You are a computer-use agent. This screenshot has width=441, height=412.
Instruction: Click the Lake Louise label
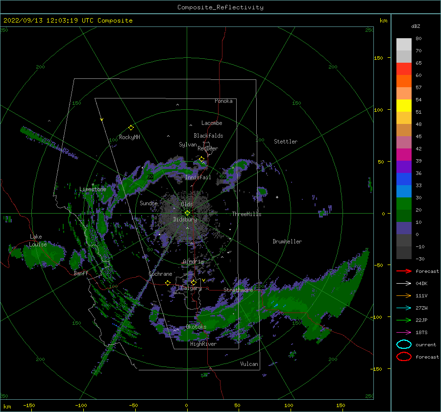[38, 241]
